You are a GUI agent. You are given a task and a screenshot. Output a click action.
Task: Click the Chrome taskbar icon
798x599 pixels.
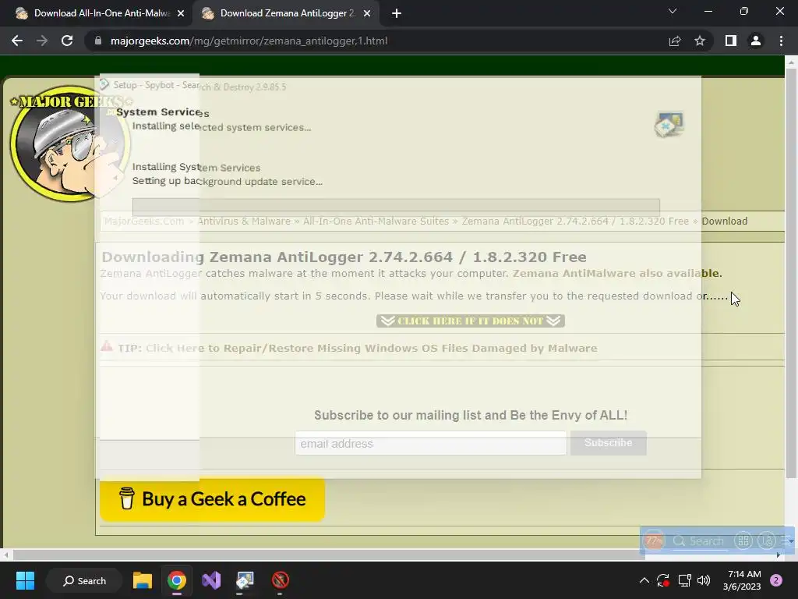[x=177, y=580]
